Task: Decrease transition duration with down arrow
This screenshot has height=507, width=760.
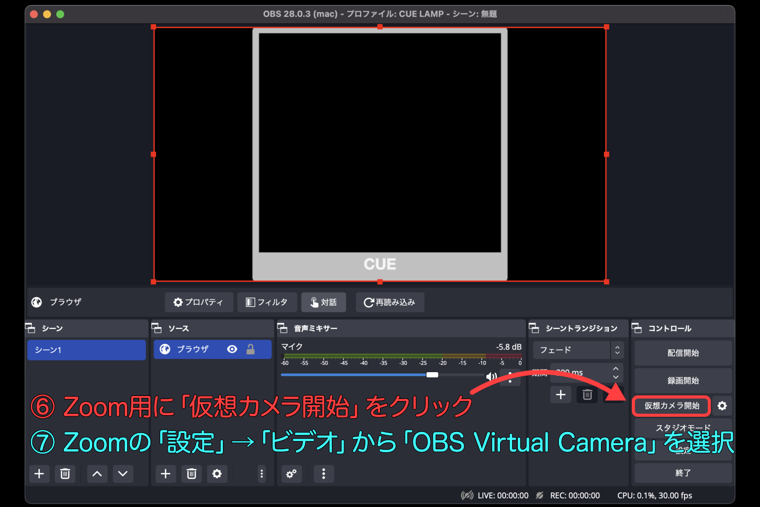Action: pyautogui.click(x=616, y=377)
